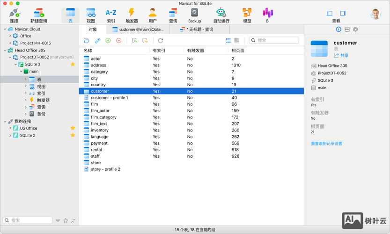Viewport: 390px width, 234px height.
Task: Click the sidebar bottom 搜索 search field
Action: [x=28, y=220]
